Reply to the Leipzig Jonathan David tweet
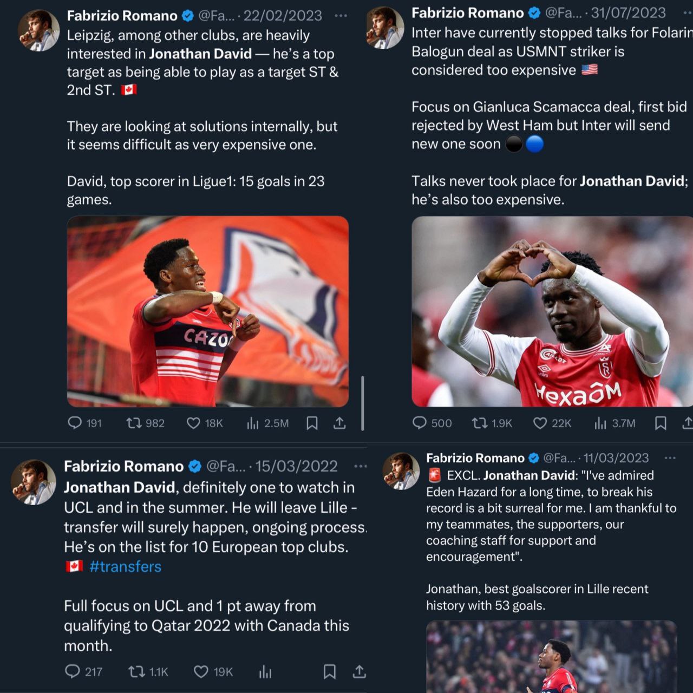This screenshot has width=693, height=693. click(75, 422)
